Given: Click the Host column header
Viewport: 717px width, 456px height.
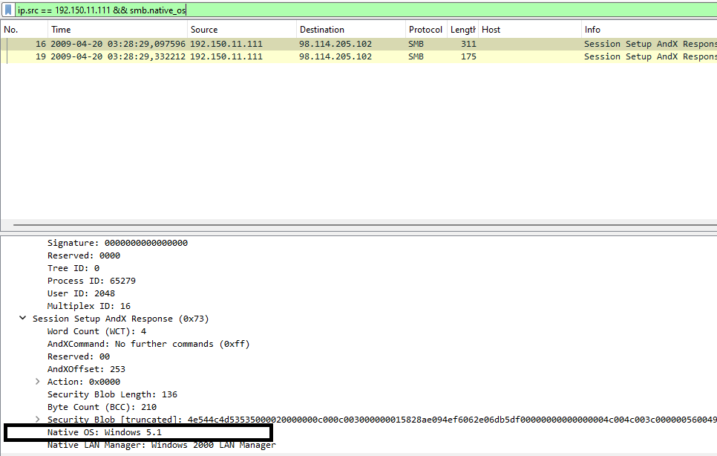Looking at the screenshot, I should click(491, 30).
